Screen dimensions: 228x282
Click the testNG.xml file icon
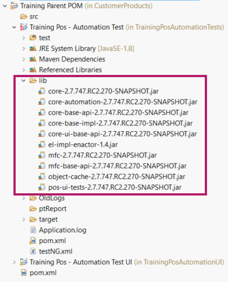point(33,251)
